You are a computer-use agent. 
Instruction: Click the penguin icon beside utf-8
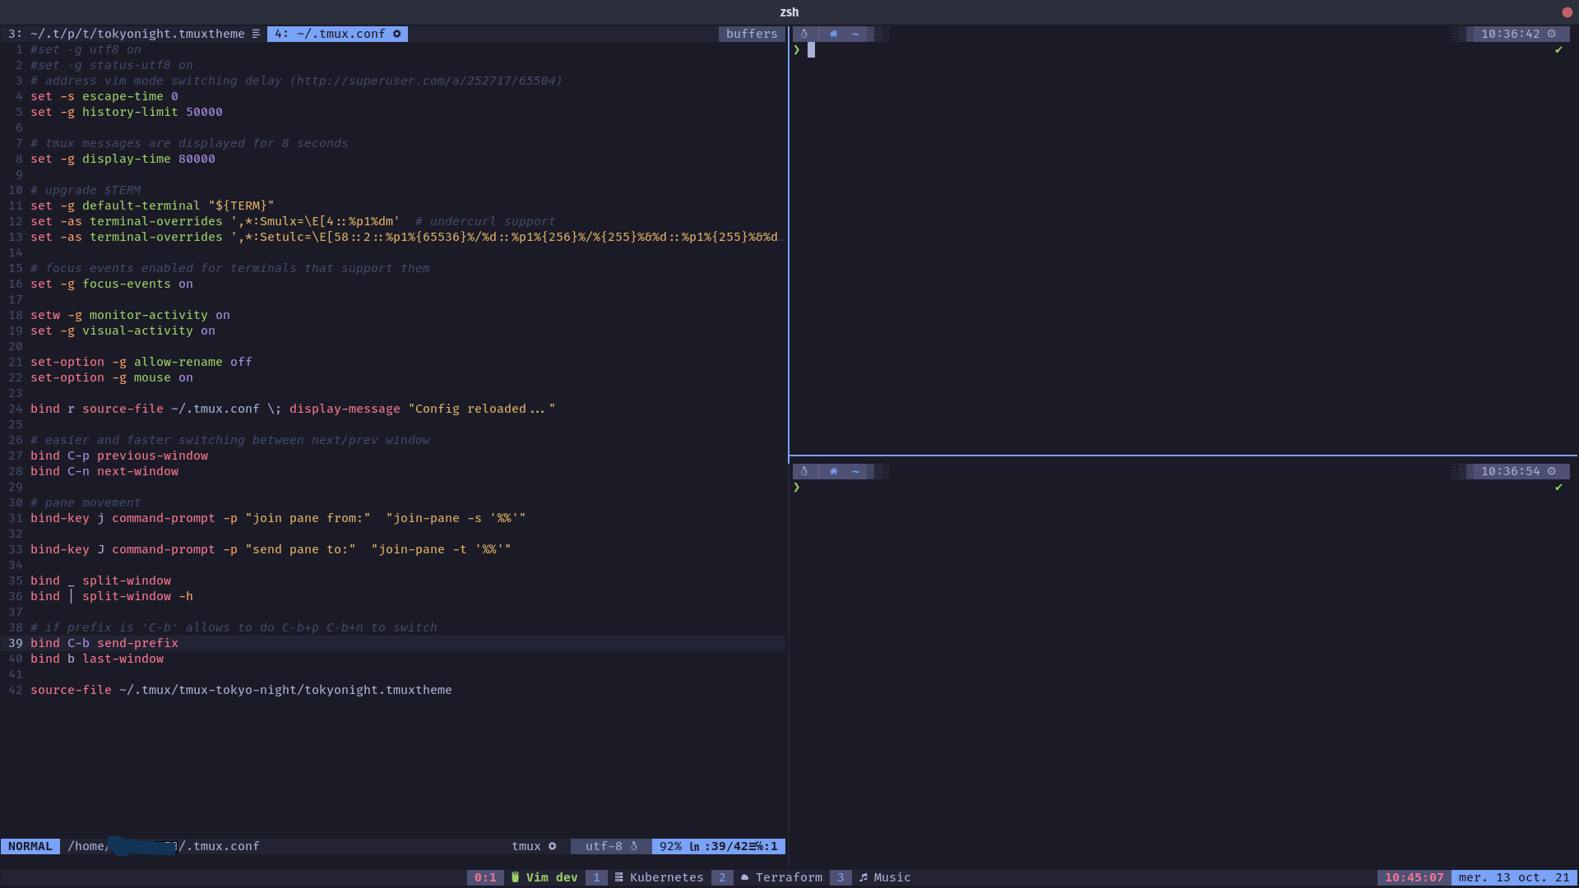click(634, 846)
